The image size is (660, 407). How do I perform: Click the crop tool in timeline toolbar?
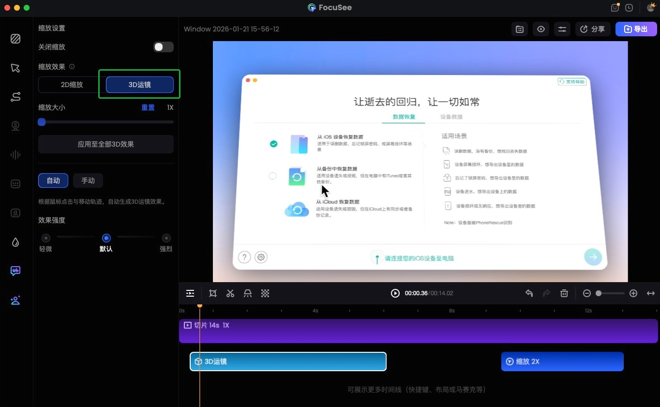(213, 293)
